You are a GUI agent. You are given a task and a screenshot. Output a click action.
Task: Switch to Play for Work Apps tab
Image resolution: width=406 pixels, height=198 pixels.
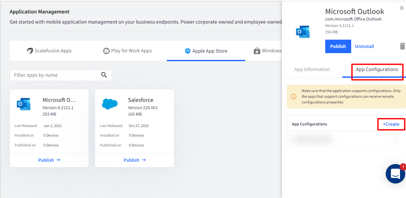[x=128, y=51]
